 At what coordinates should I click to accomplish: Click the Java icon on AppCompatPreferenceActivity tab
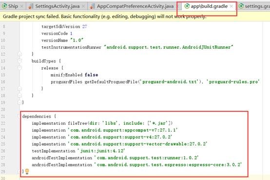tap(92, 6)
